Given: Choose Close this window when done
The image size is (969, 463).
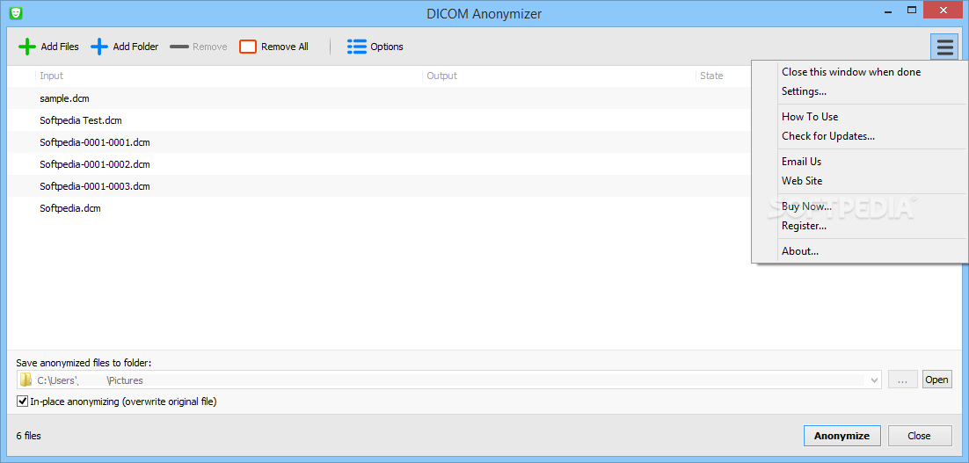Looking at the screenshot, I should [851, 72].
